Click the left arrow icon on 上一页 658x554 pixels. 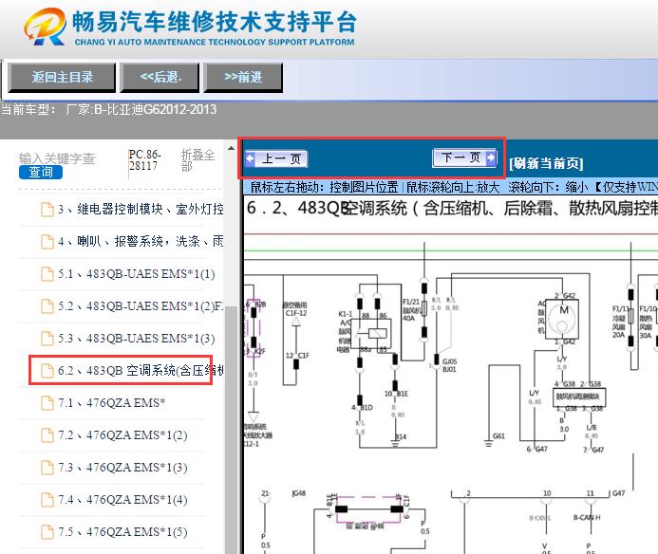pyautogui.click(x=250, y=159)
